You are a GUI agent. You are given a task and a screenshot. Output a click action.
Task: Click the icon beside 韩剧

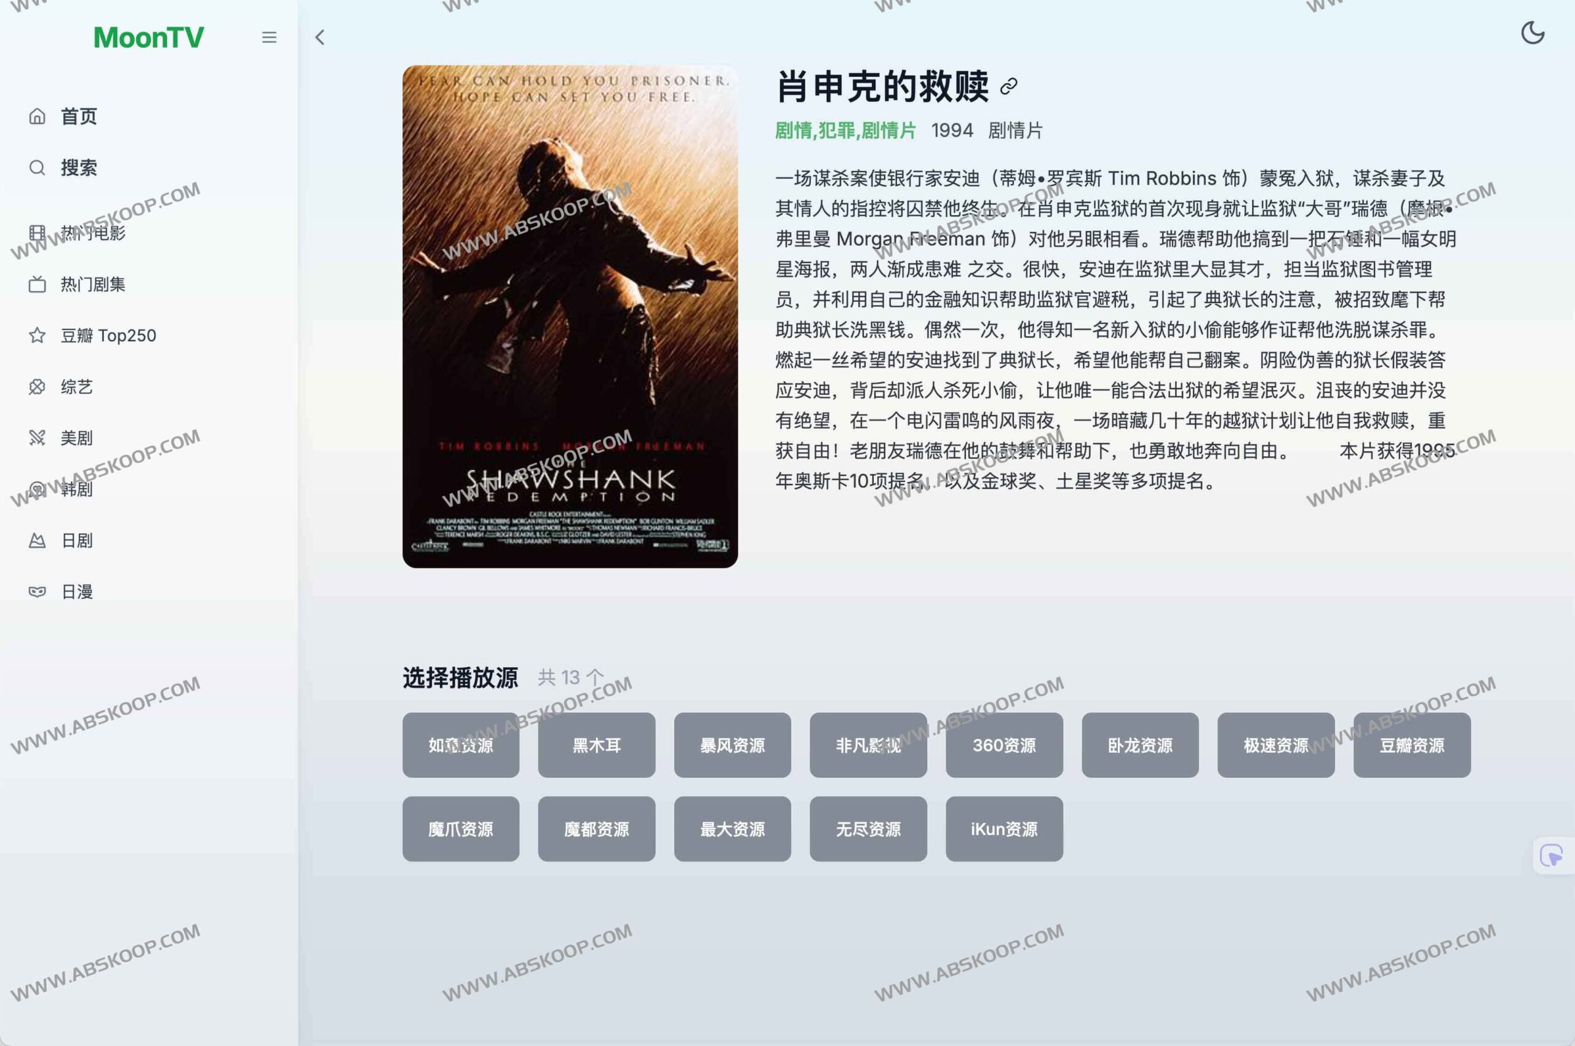[38, 489]
